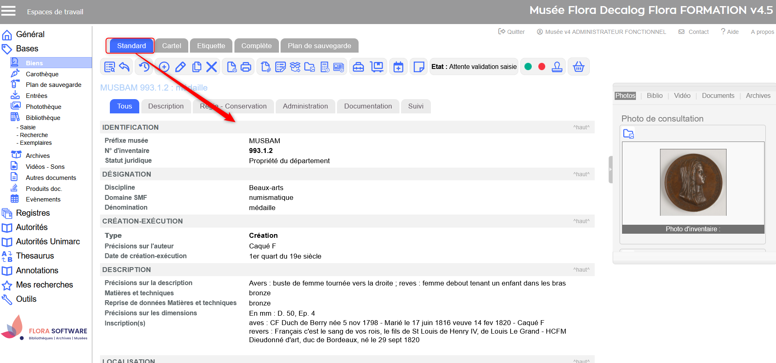Screen dimensions: 776x363
Task: Click the history clock-arrow icon
Action: tap(144, 67)
